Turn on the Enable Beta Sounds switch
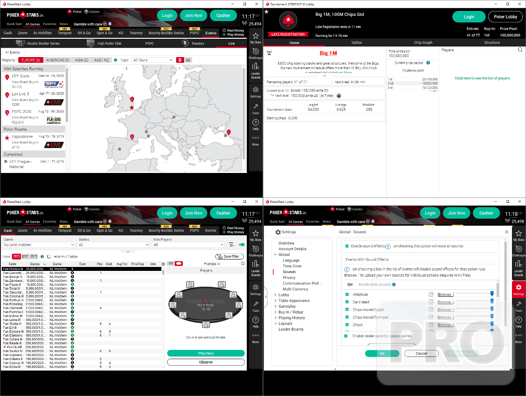Viewport: 526px width, 396px height. (350, 284)
